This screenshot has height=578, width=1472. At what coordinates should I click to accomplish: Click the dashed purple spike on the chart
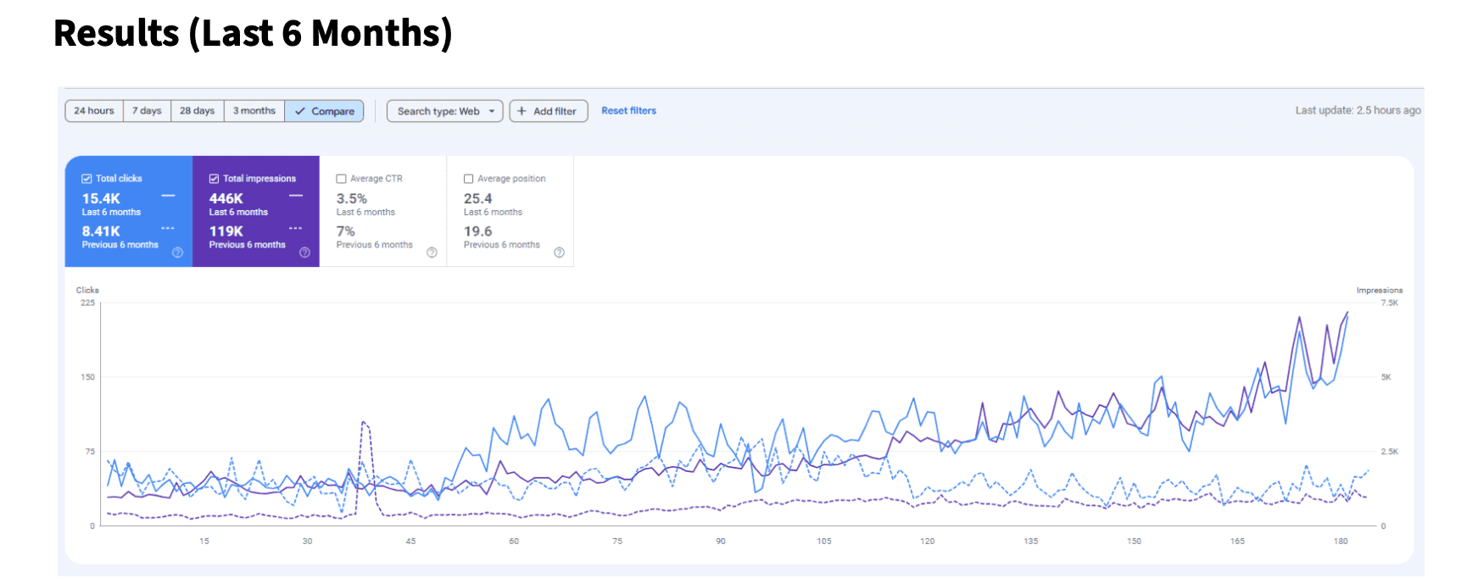coord(363,423)
